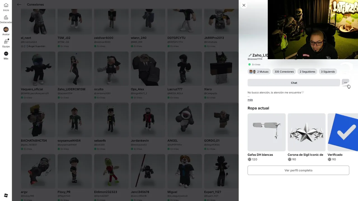
Task: Open Floxy_PR avatar thumbnail
Action: pos(75,171)
